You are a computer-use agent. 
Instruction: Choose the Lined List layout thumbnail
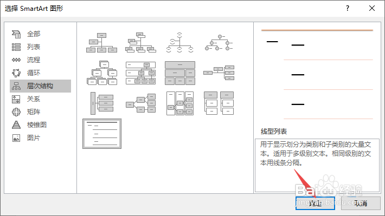(x=102, y=134)
